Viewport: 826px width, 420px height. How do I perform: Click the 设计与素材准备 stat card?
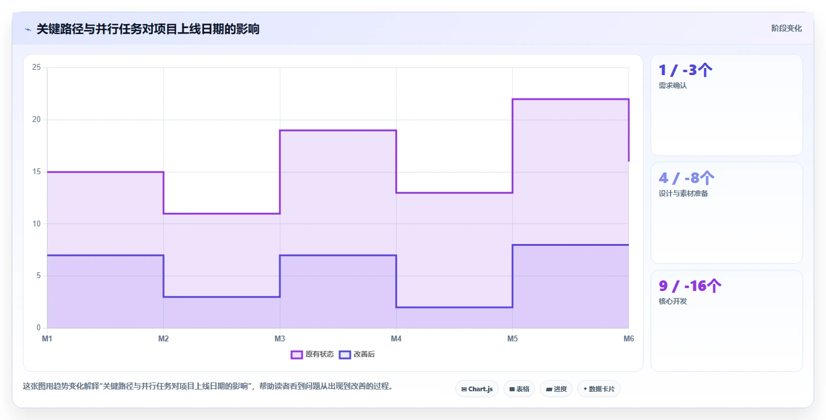coord(727,213)
